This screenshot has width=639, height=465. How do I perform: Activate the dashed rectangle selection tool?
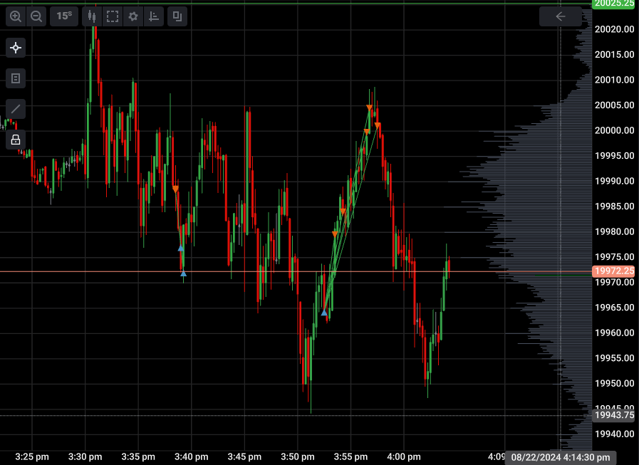pyautogui.click(x=113, y=16)
